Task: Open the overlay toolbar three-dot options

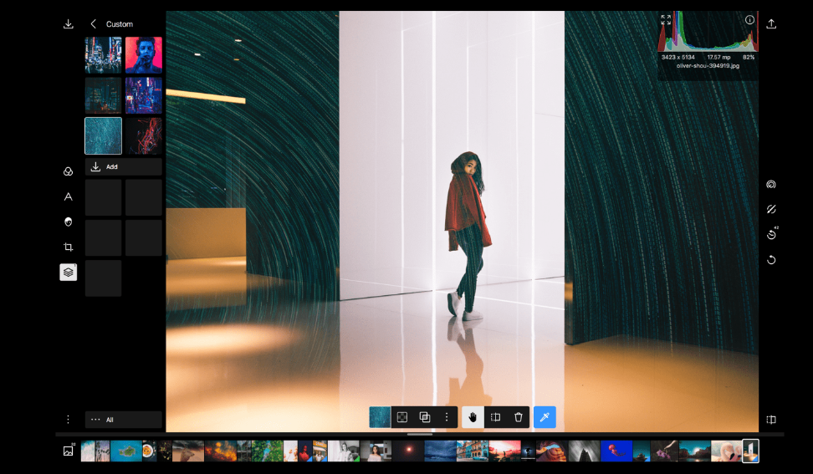Action: tap(447, 417)
